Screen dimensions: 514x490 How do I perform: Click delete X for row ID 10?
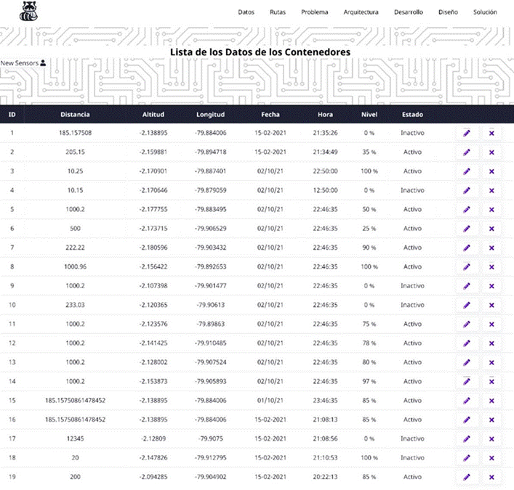[x=491, y=305]
